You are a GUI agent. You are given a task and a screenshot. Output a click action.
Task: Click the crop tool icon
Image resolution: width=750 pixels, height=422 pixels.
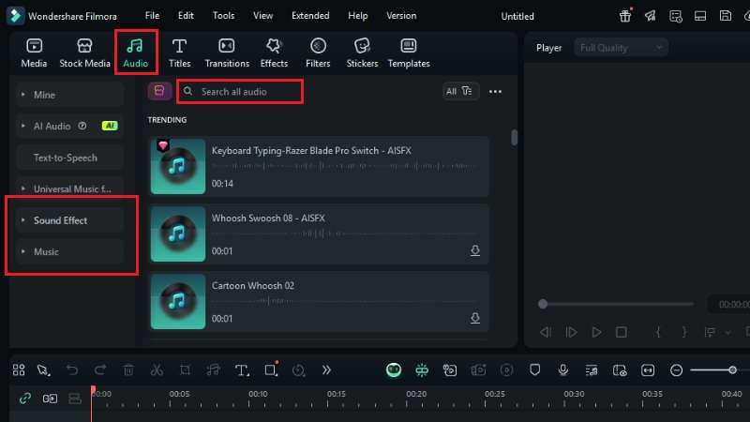pos(185,369)
